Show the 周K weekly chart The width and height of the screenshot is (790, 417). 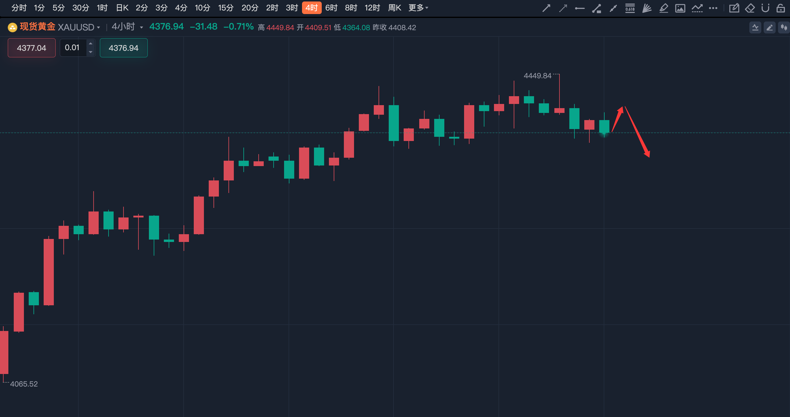(x=394, y=8)
